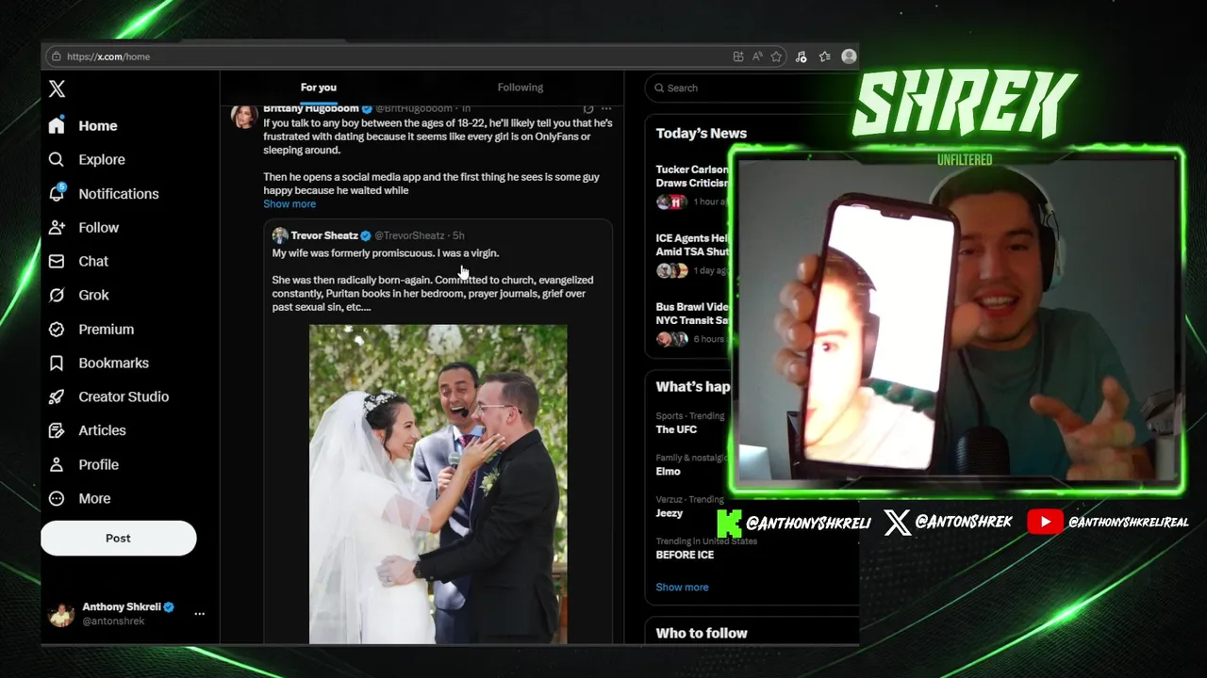The image size is (1207, 678).
Task: Click Trevor Sheatz quoted post text
Action: point(433,280)
